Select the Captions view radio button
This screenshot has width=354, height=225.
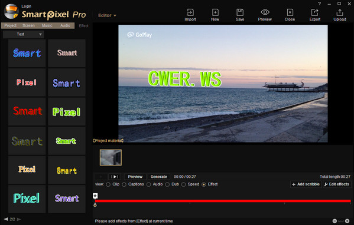coord(124,184)
